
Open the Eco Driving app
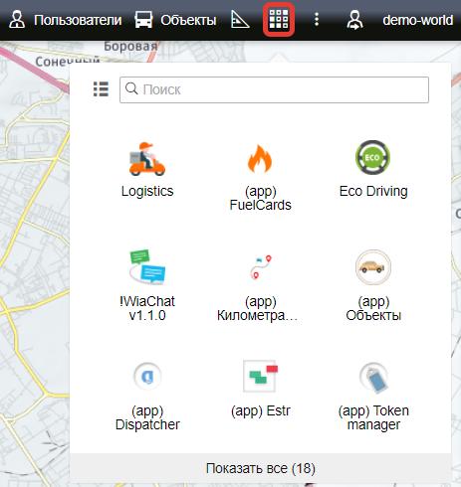[373, 157]
